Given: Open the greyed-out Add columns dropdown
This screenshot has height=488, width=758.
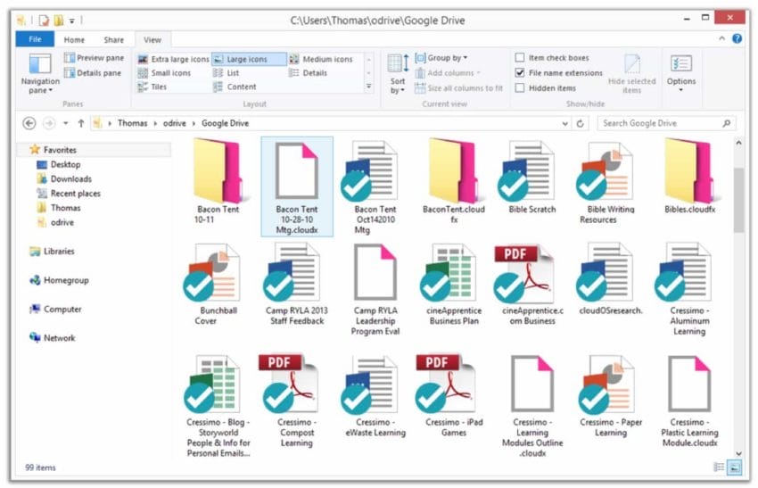Looking at the screenshot, I should [448, 73].
